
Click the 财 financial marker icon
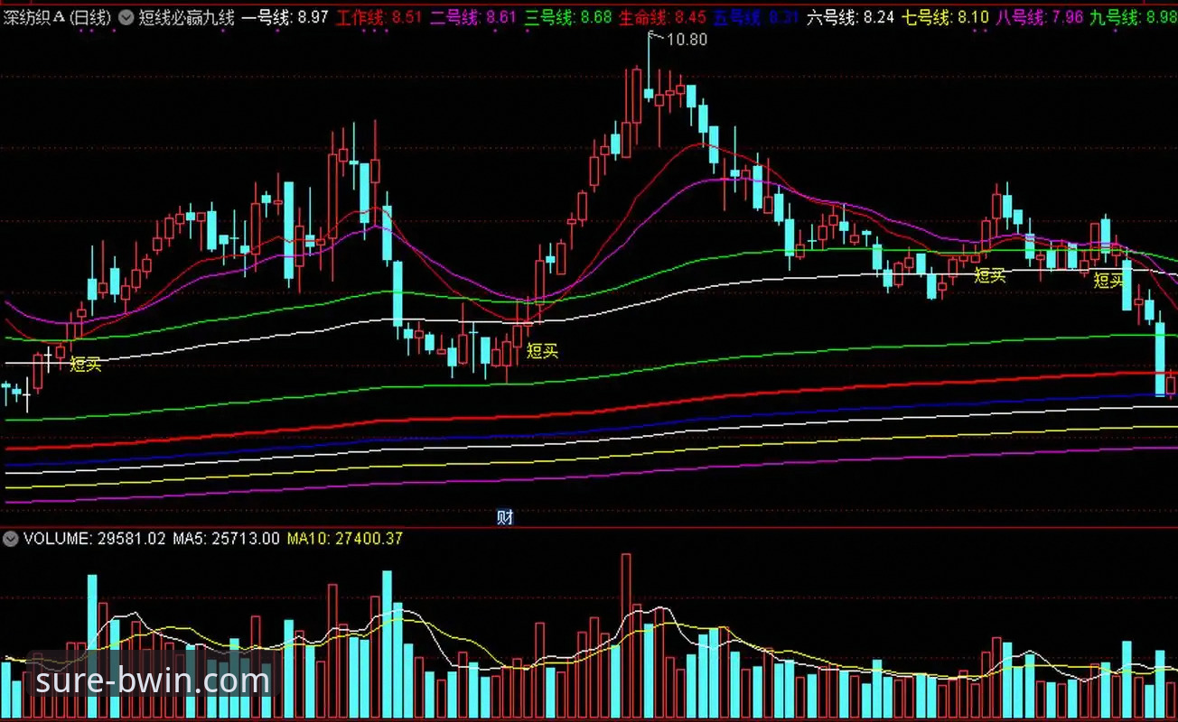[505, 517]
